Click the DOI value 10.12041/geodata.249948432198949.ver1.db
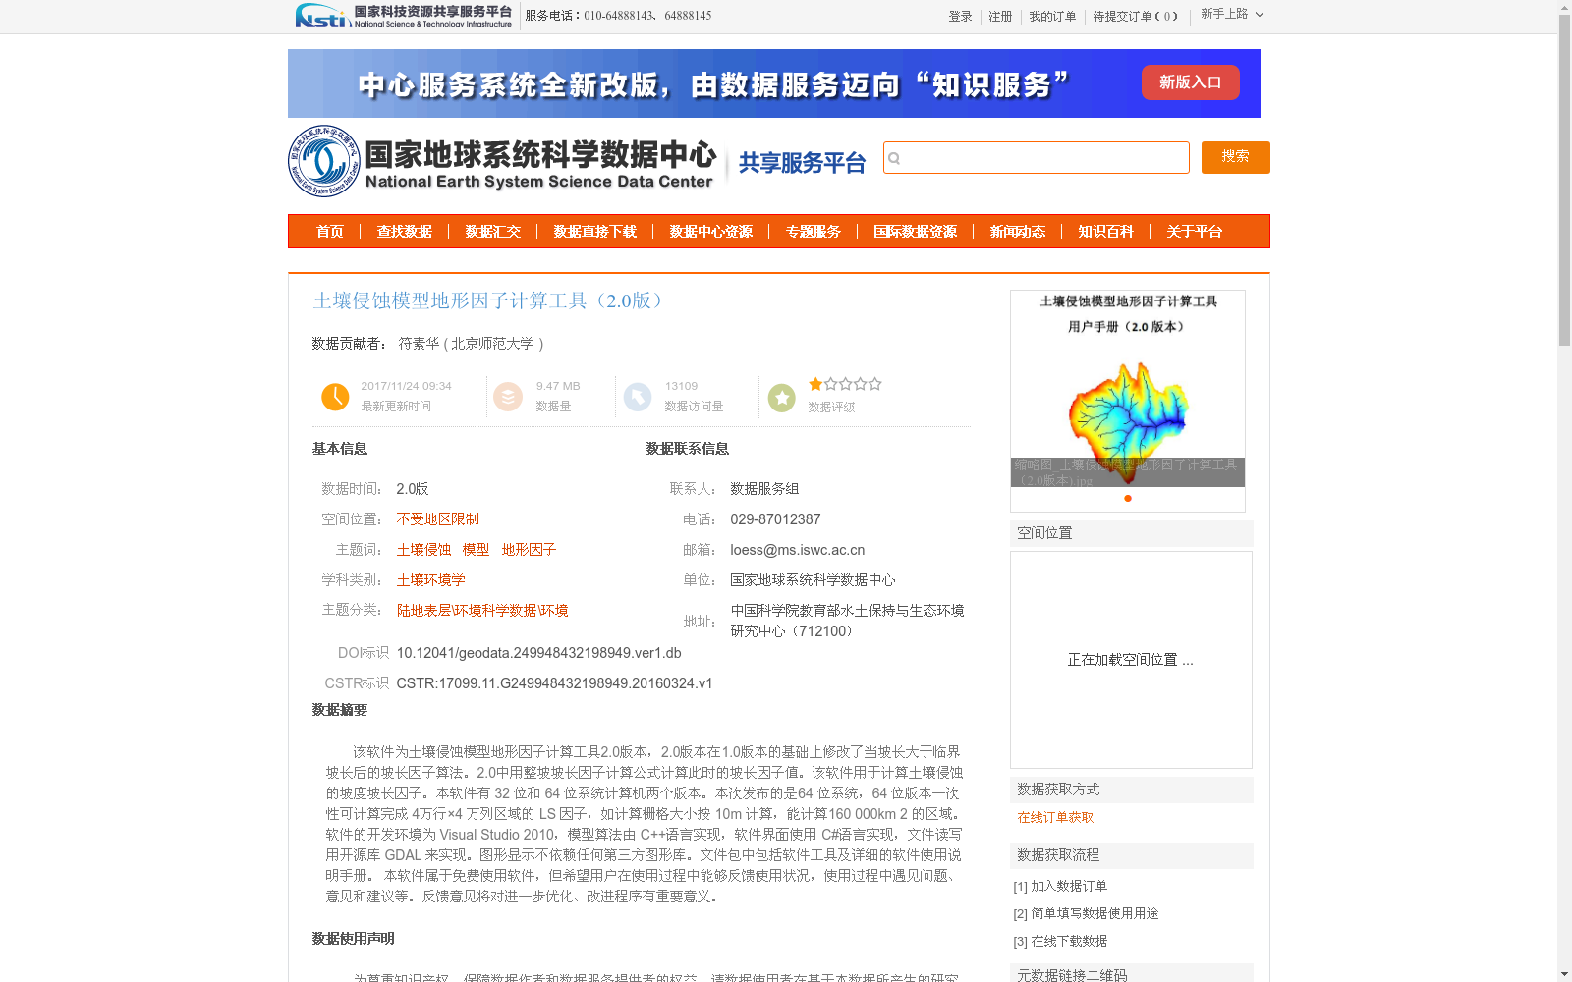Screen dimensions: 1572x982 pos(538,653)
